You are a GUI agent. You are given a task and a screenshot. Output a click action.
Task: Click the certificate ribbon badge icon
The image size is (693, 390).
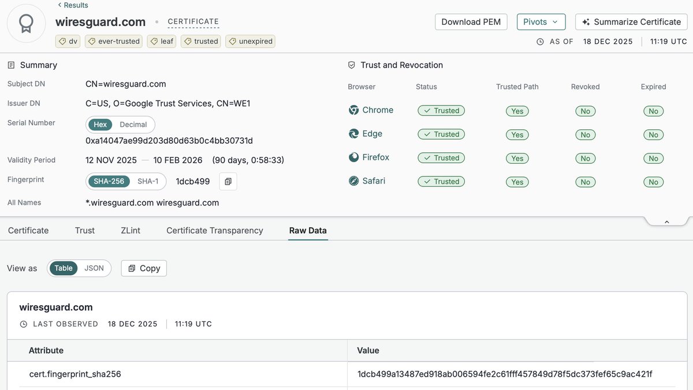26,23
